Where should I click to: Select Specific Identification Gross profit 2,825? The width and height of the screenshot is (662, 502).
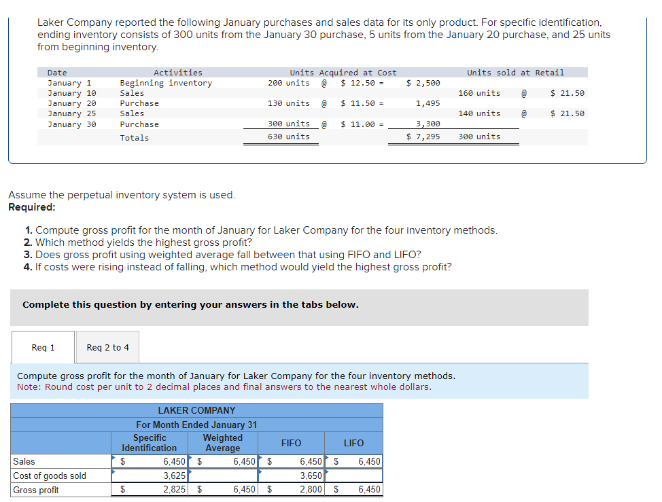pos(150,490)
